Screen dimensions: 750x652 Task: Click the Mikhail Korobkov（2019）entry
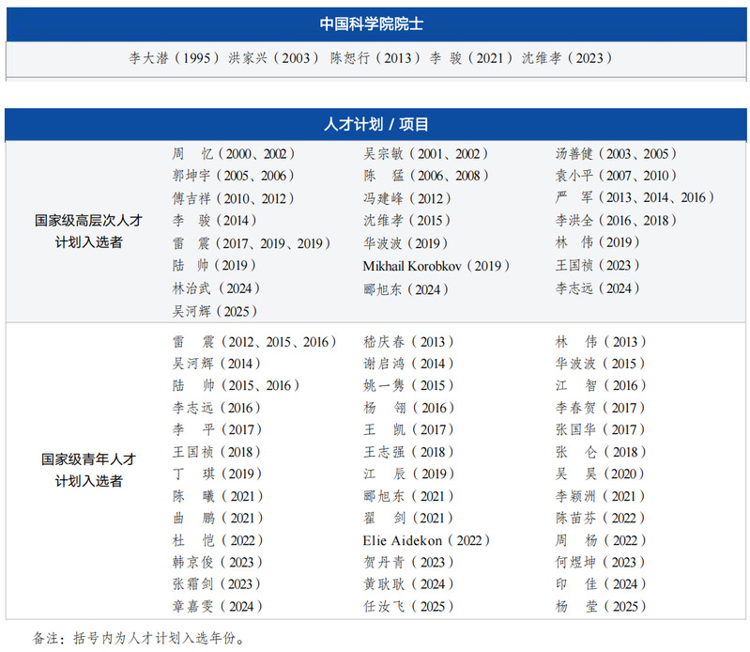point(436,266)
